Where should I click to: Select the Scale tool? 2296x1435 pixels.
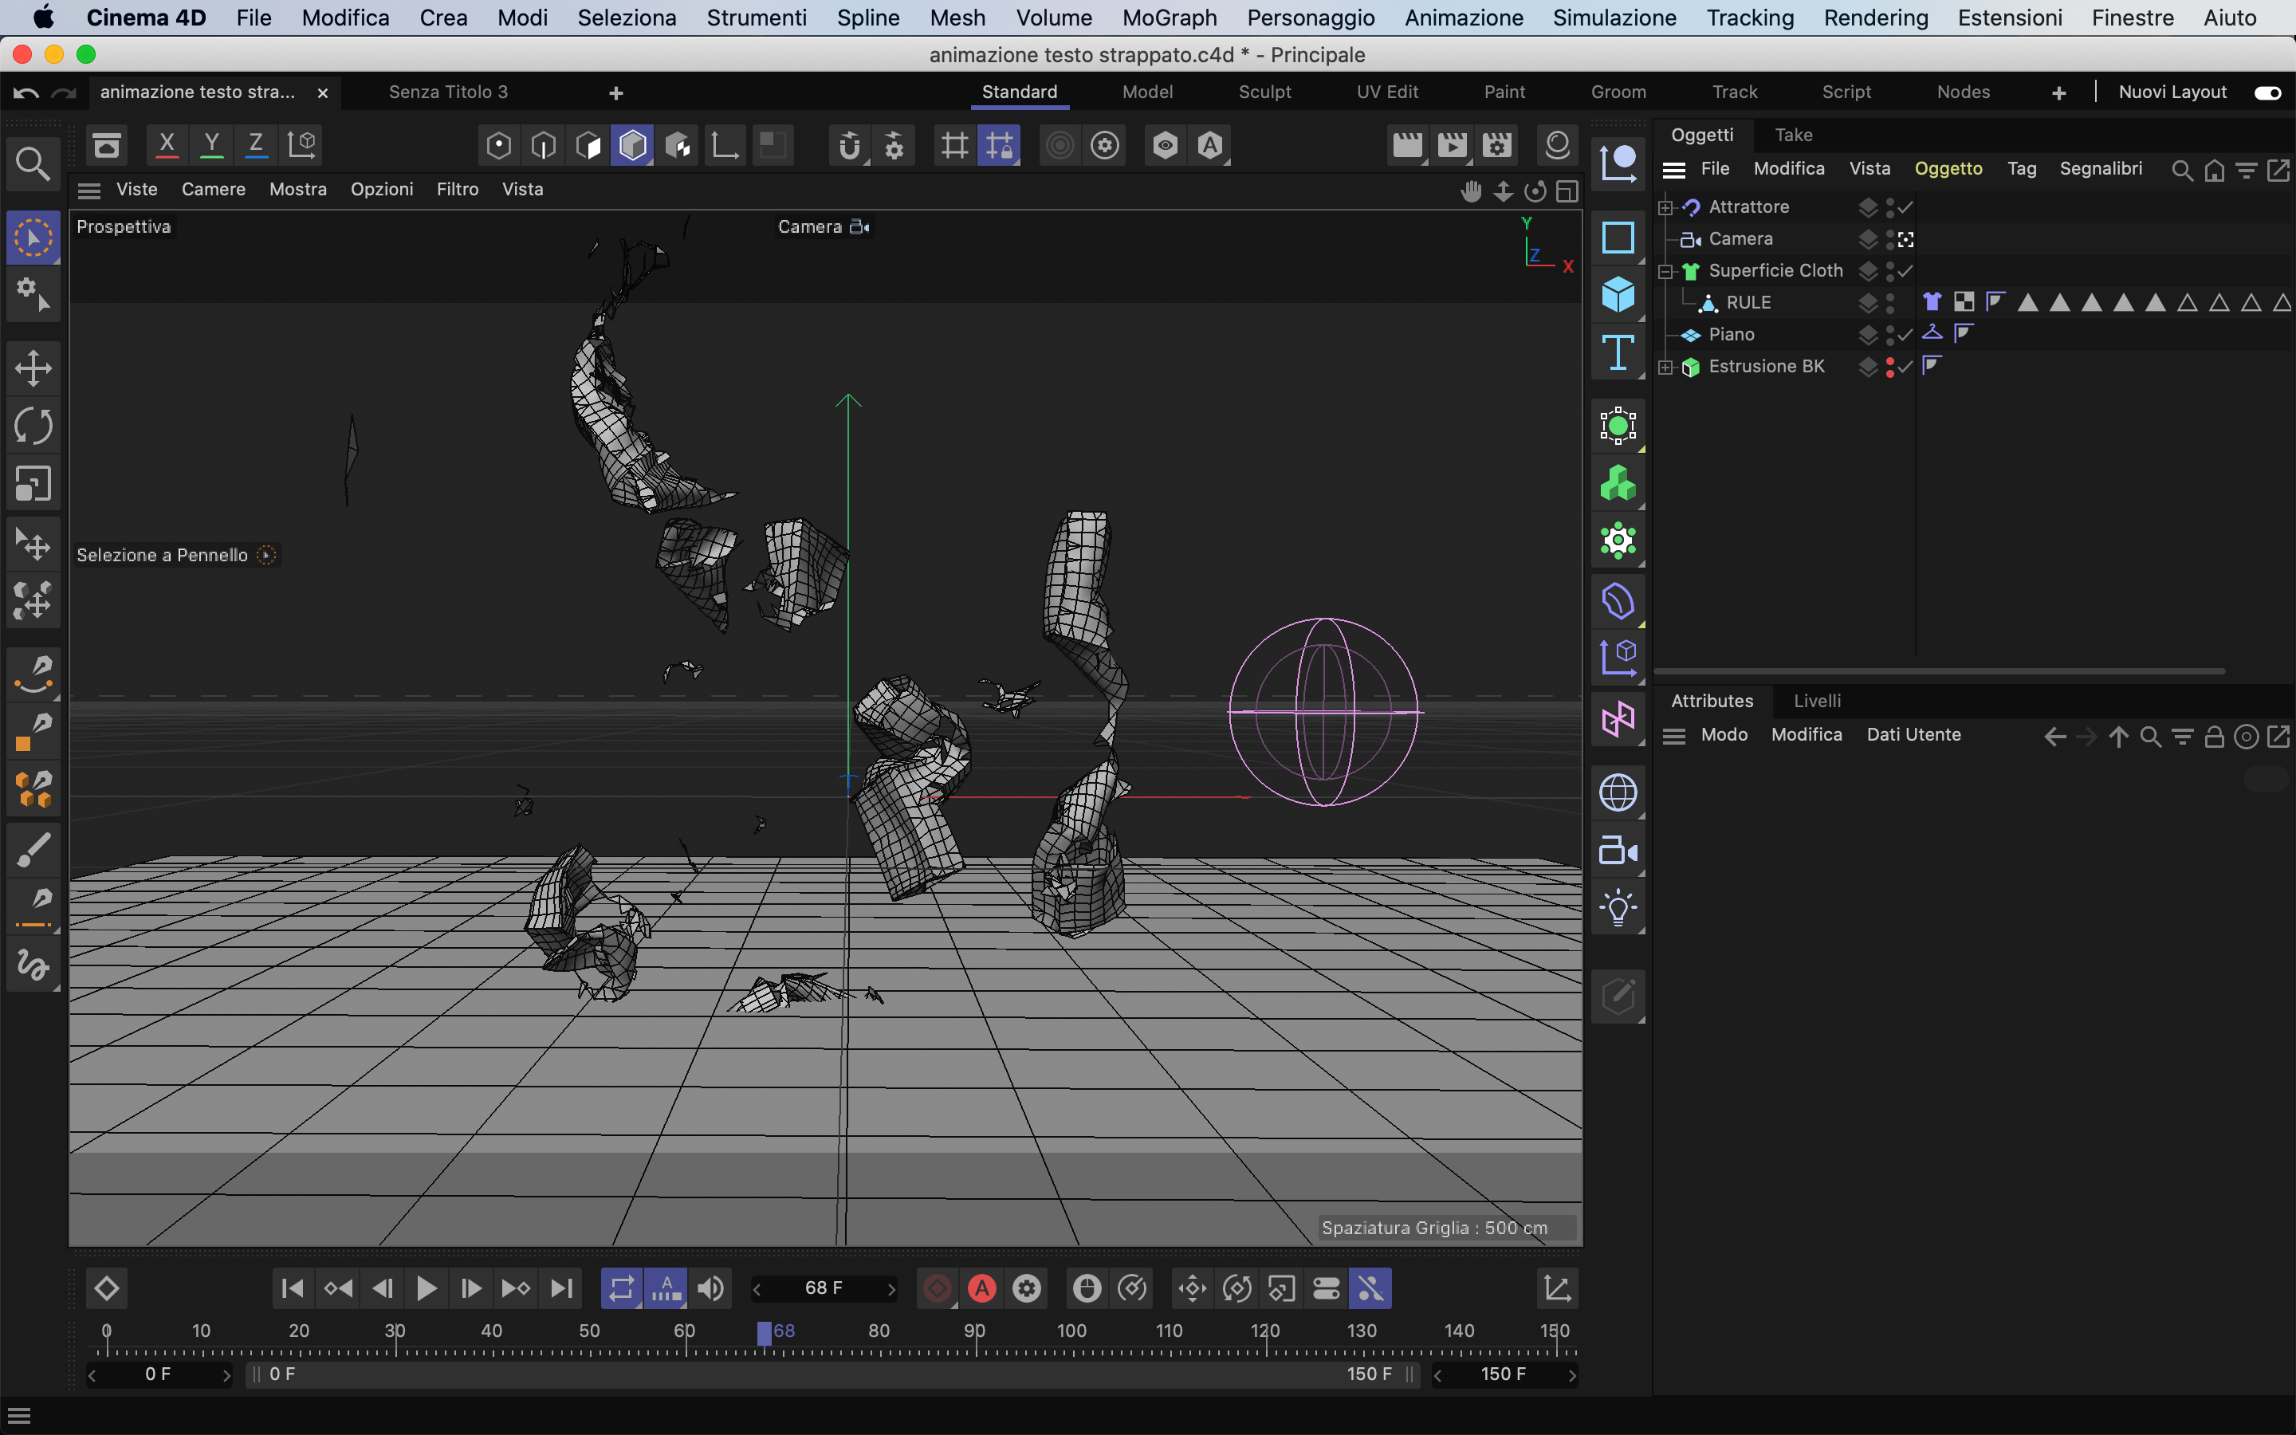pyautogui.click(x=33, y=484)
